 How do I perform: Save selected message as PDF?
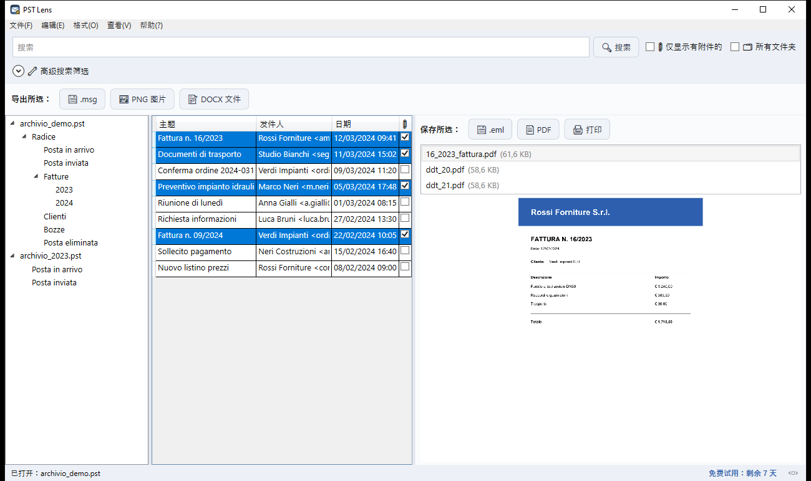point(538,130)
